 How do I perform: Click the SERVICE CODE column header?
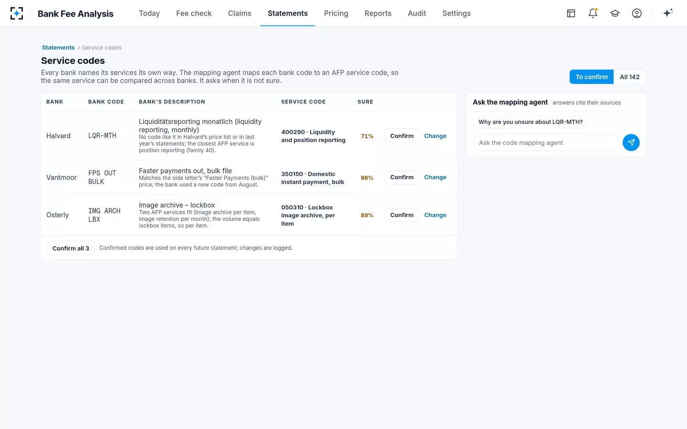point(303,102)
